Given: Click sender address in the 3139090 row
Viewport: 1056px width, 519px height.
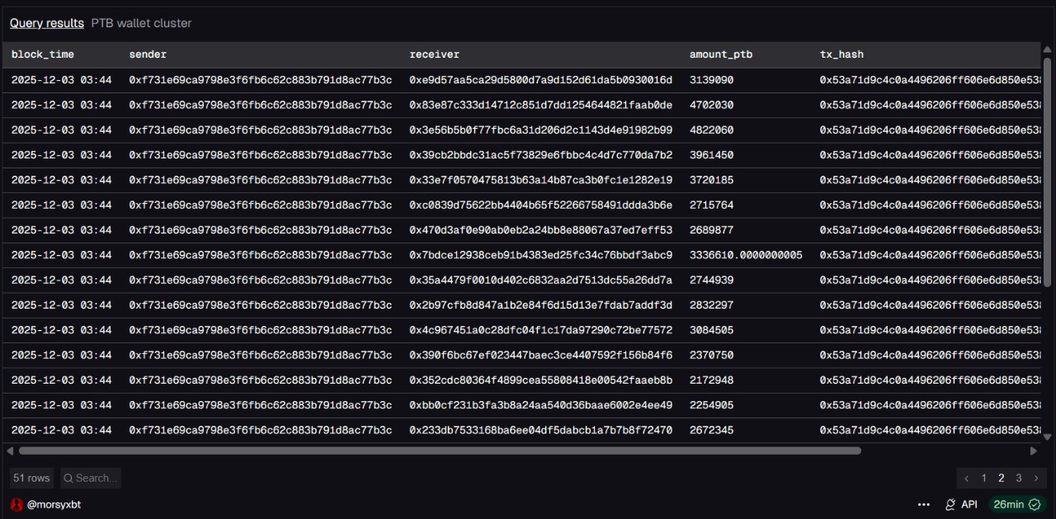Looking at the screenshot, I should 260,80.
